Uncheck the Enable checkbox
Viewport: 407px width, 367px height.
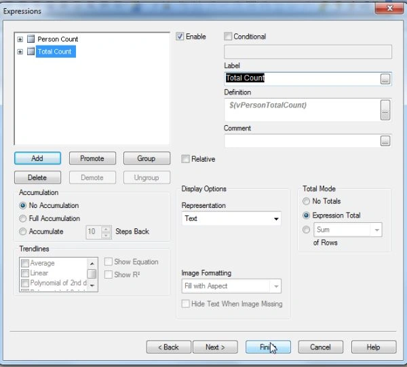point(180,36)
